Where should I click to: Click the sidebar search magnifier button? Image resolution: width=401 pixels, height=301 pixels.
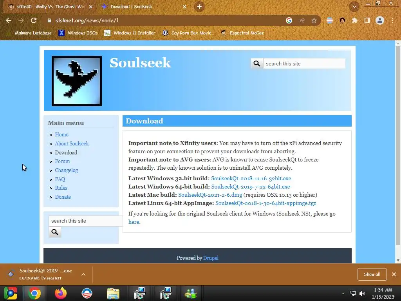(x=55, y=232)
